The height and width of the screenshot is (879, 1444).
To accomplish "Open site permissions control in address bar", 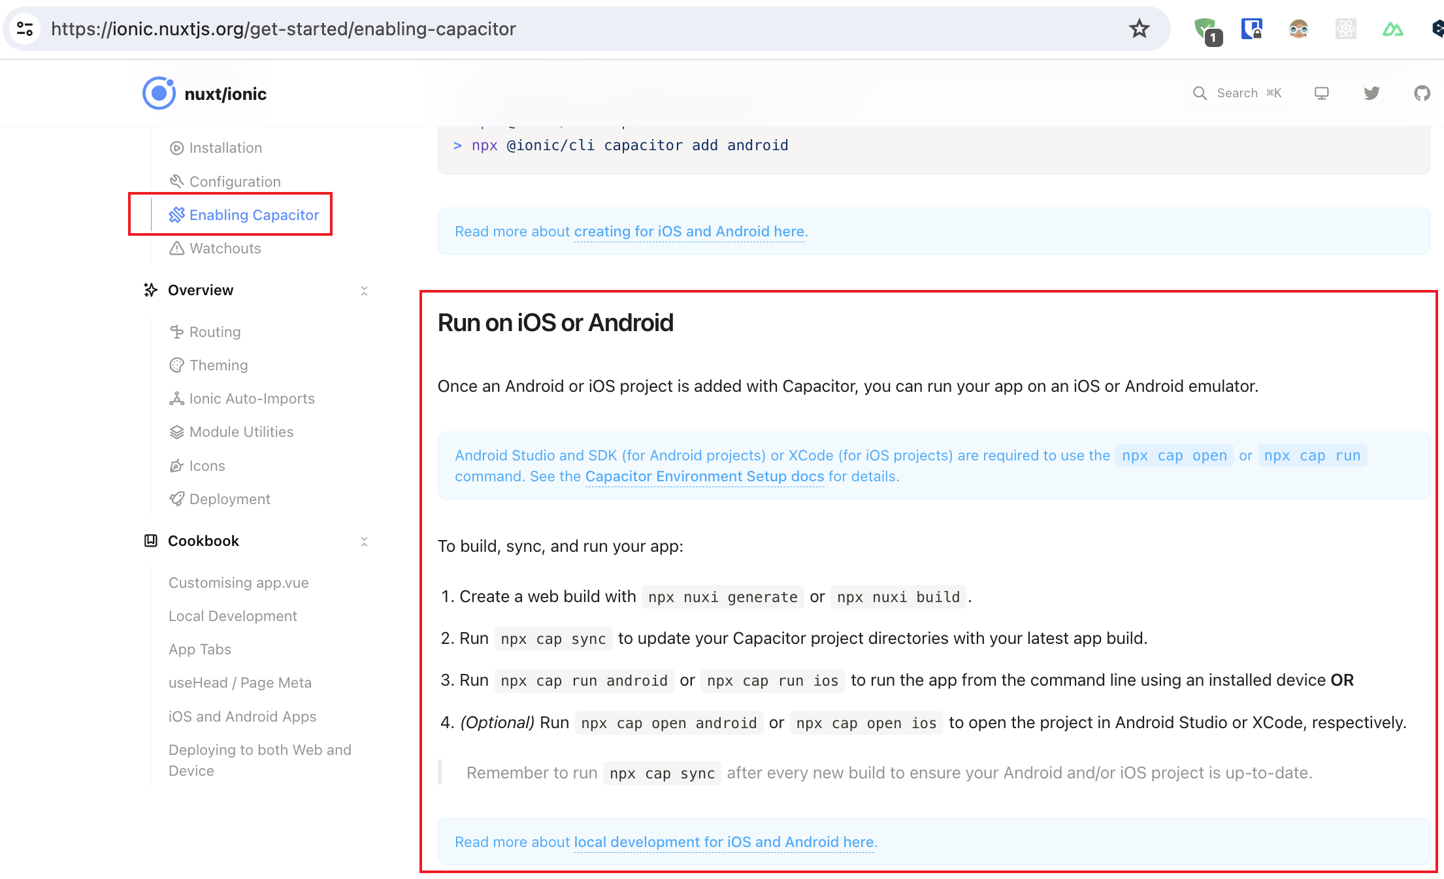I will [x=25, y=28].
